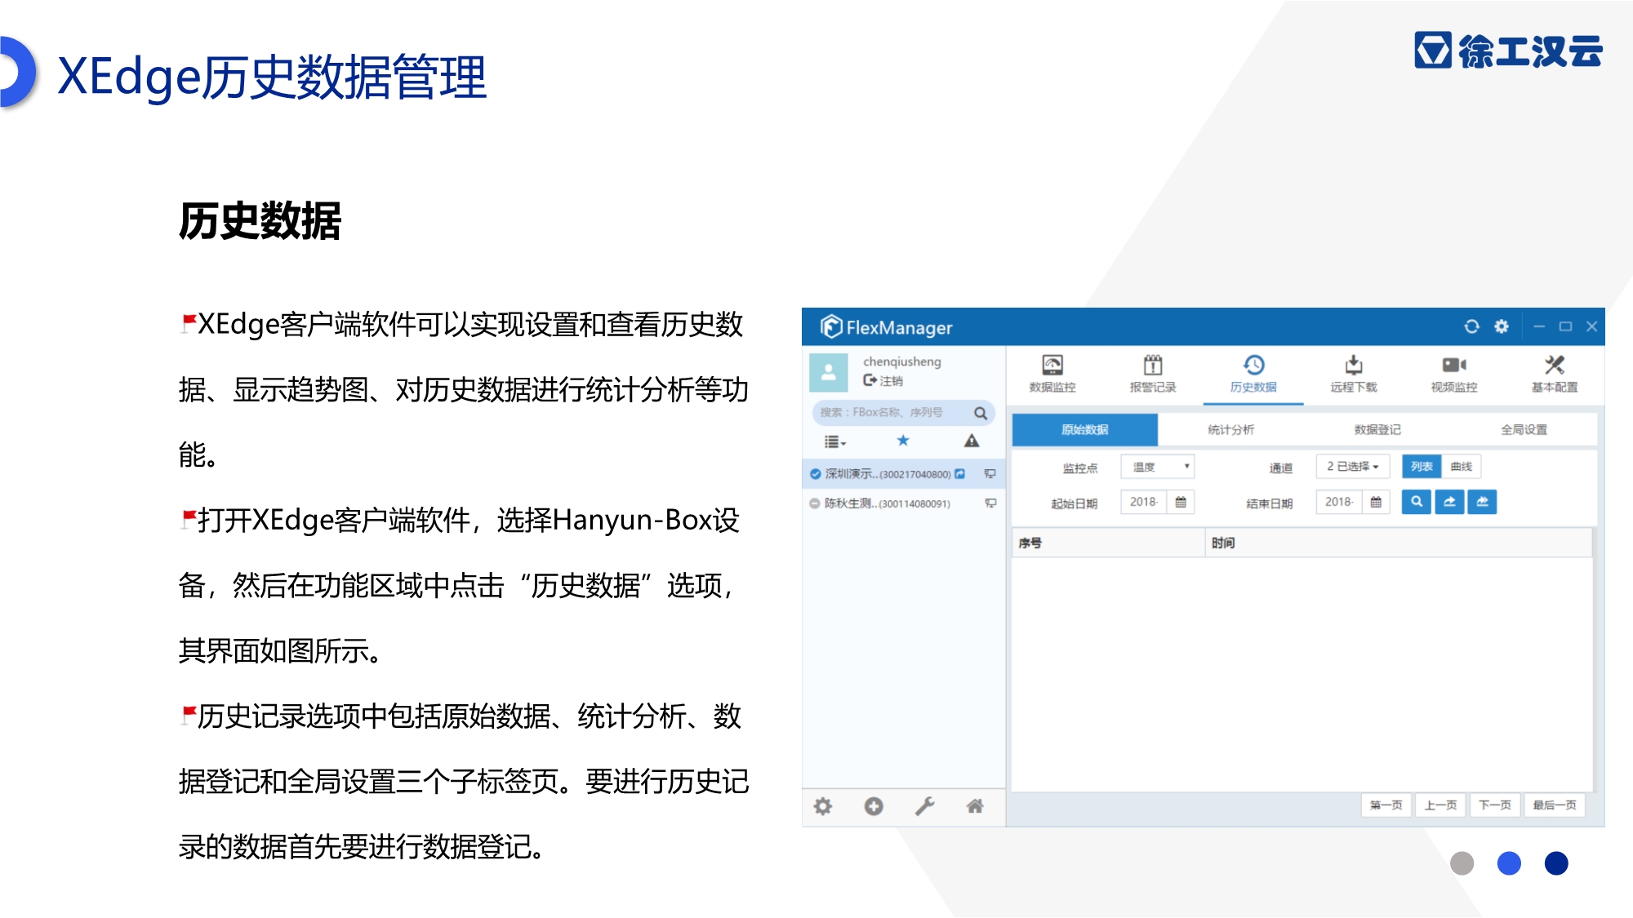The width and height of the screenshot is (1633, 918).
Task: Click the blue share badge beside 深圳演示
Action: [960, 473]
